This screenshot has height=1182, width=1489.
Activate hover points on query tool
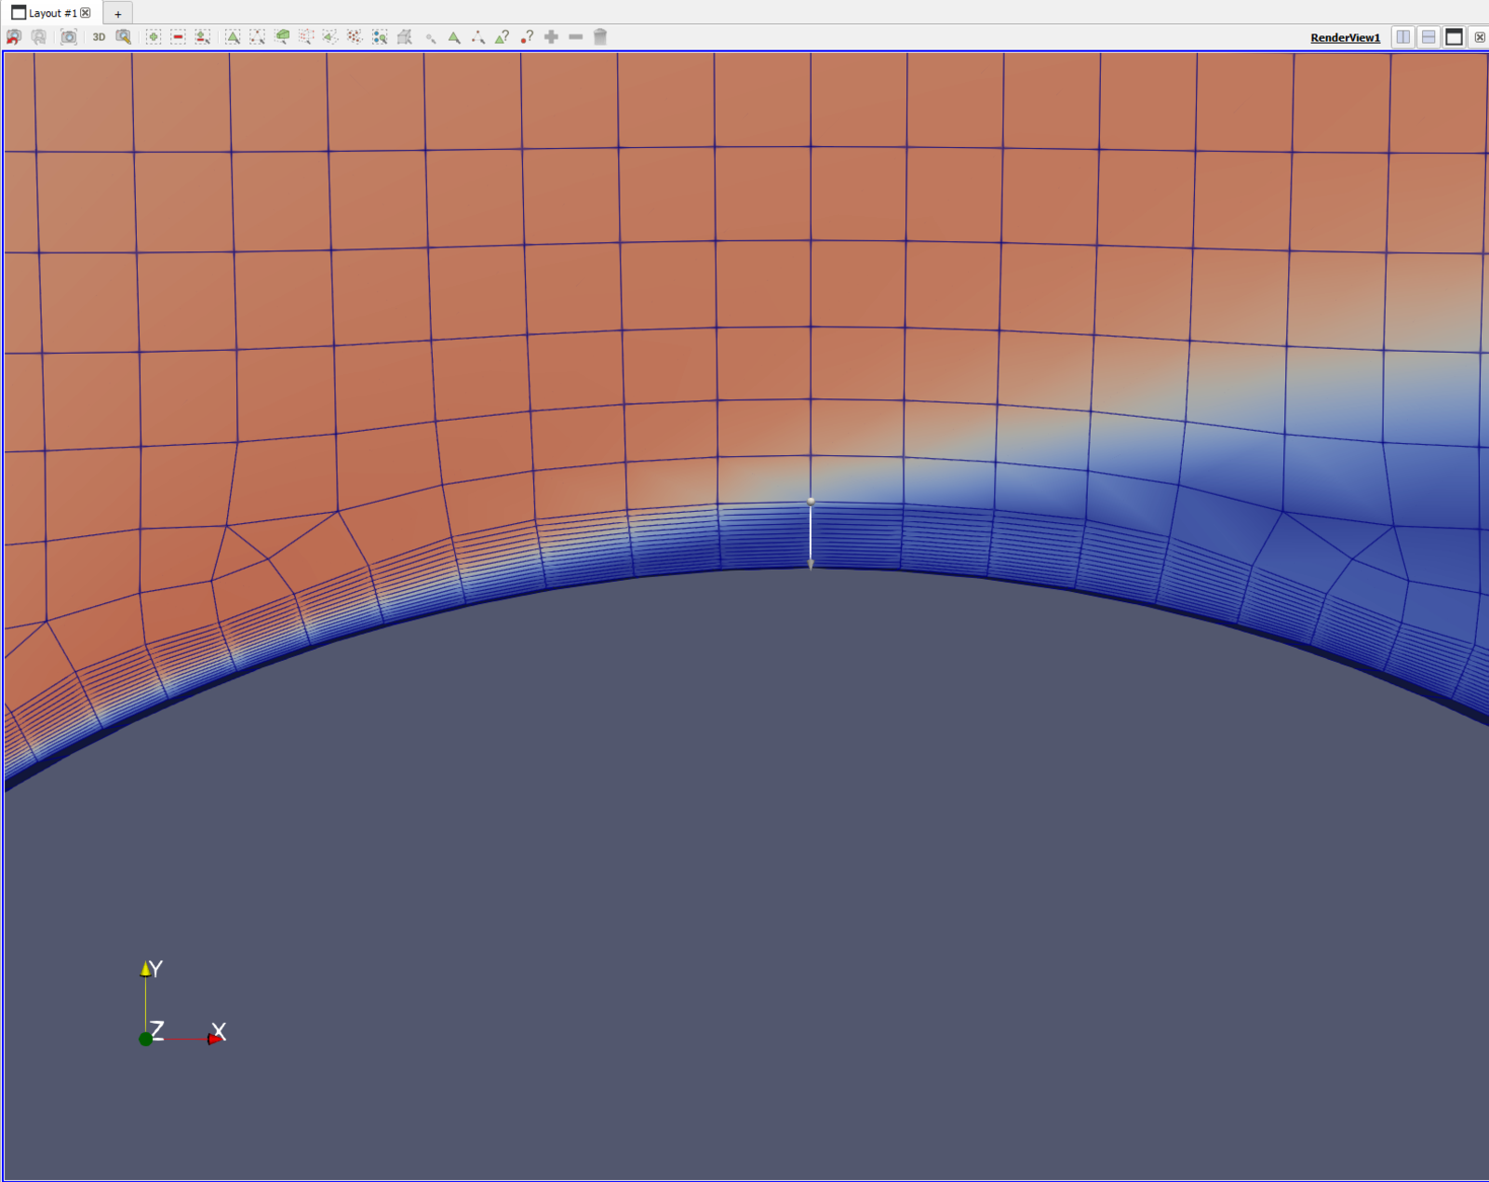(527, 37)
